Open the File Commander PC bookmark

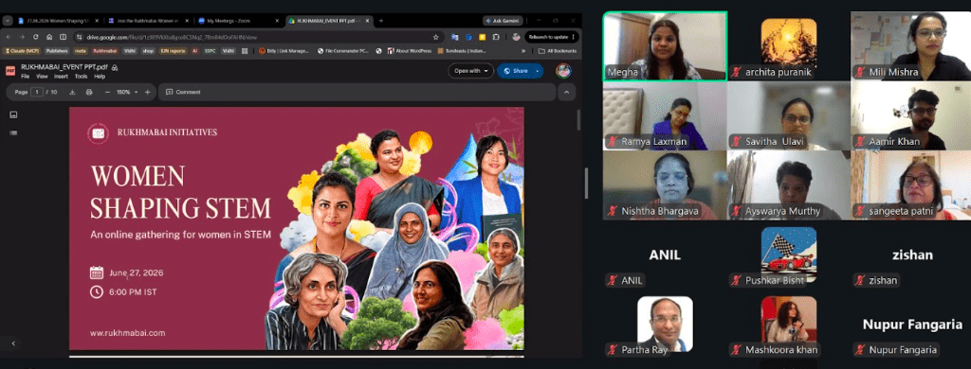pyautogui.click(x=343, y=51)
